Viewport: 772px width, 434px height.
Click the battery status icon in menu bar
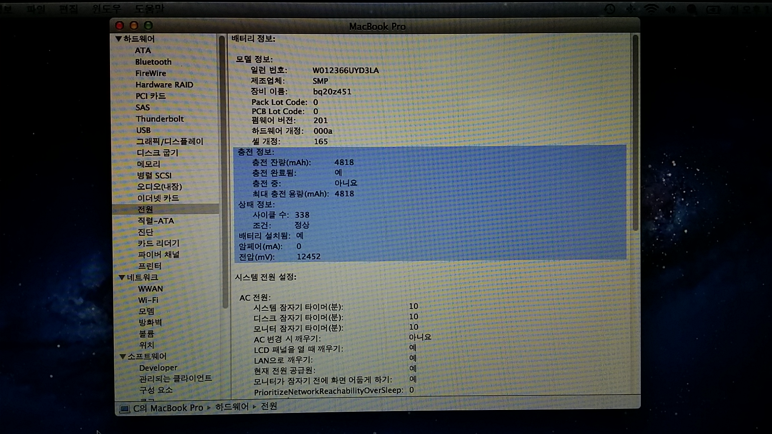pos(713,9)
